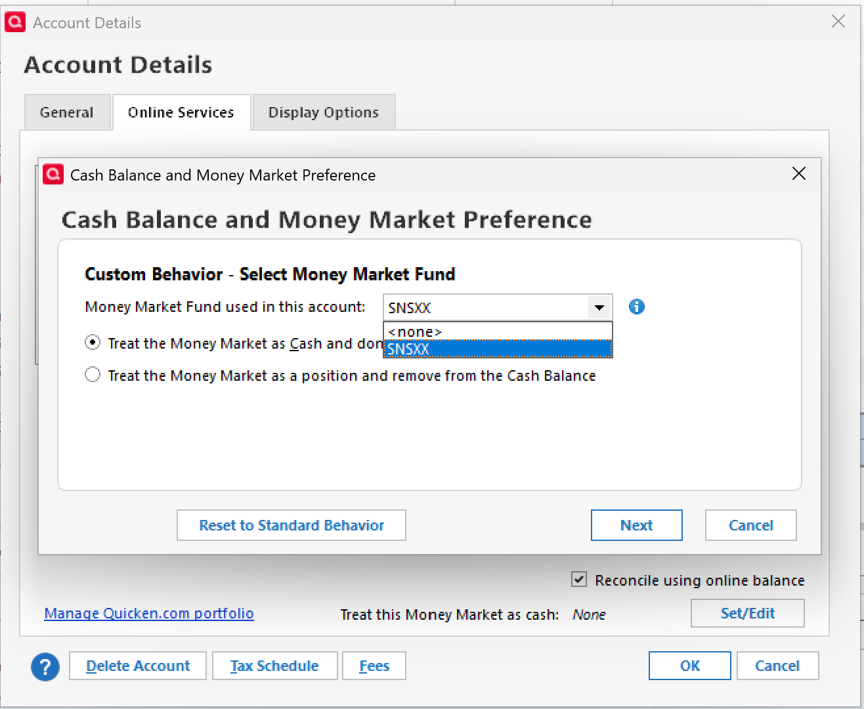Click the Custom Behavior - Select Money Market Fund heading
Screen dimensions: 864x709
point(270,274)
